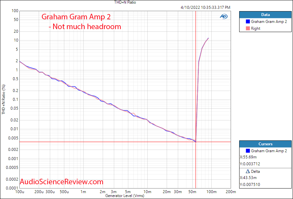293x199 pixels.
Task: Click delta value Y:0.007510
Action: coord(250,185)
